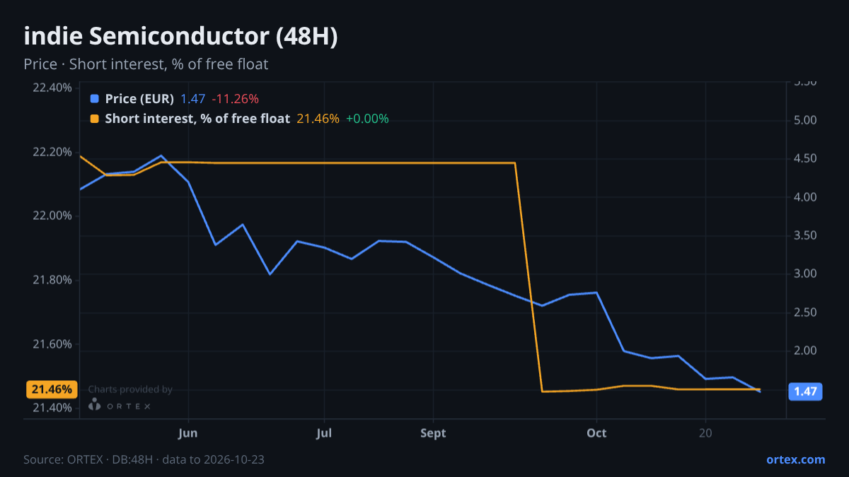Click the Jul x-axis label
849x477 pixels.
pos(324,433)
